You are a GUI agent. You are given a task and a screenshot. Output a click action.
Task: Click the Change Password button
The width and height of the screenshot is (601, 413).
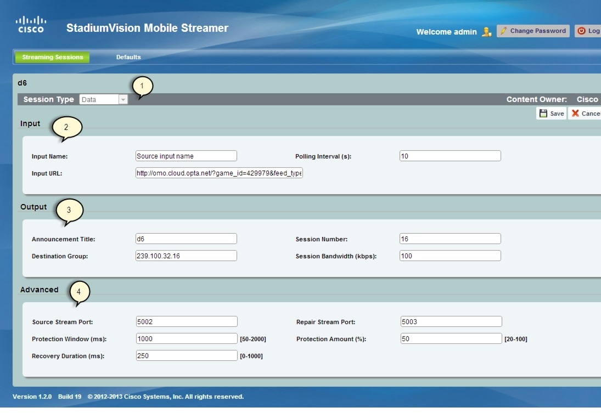[532, 31]
